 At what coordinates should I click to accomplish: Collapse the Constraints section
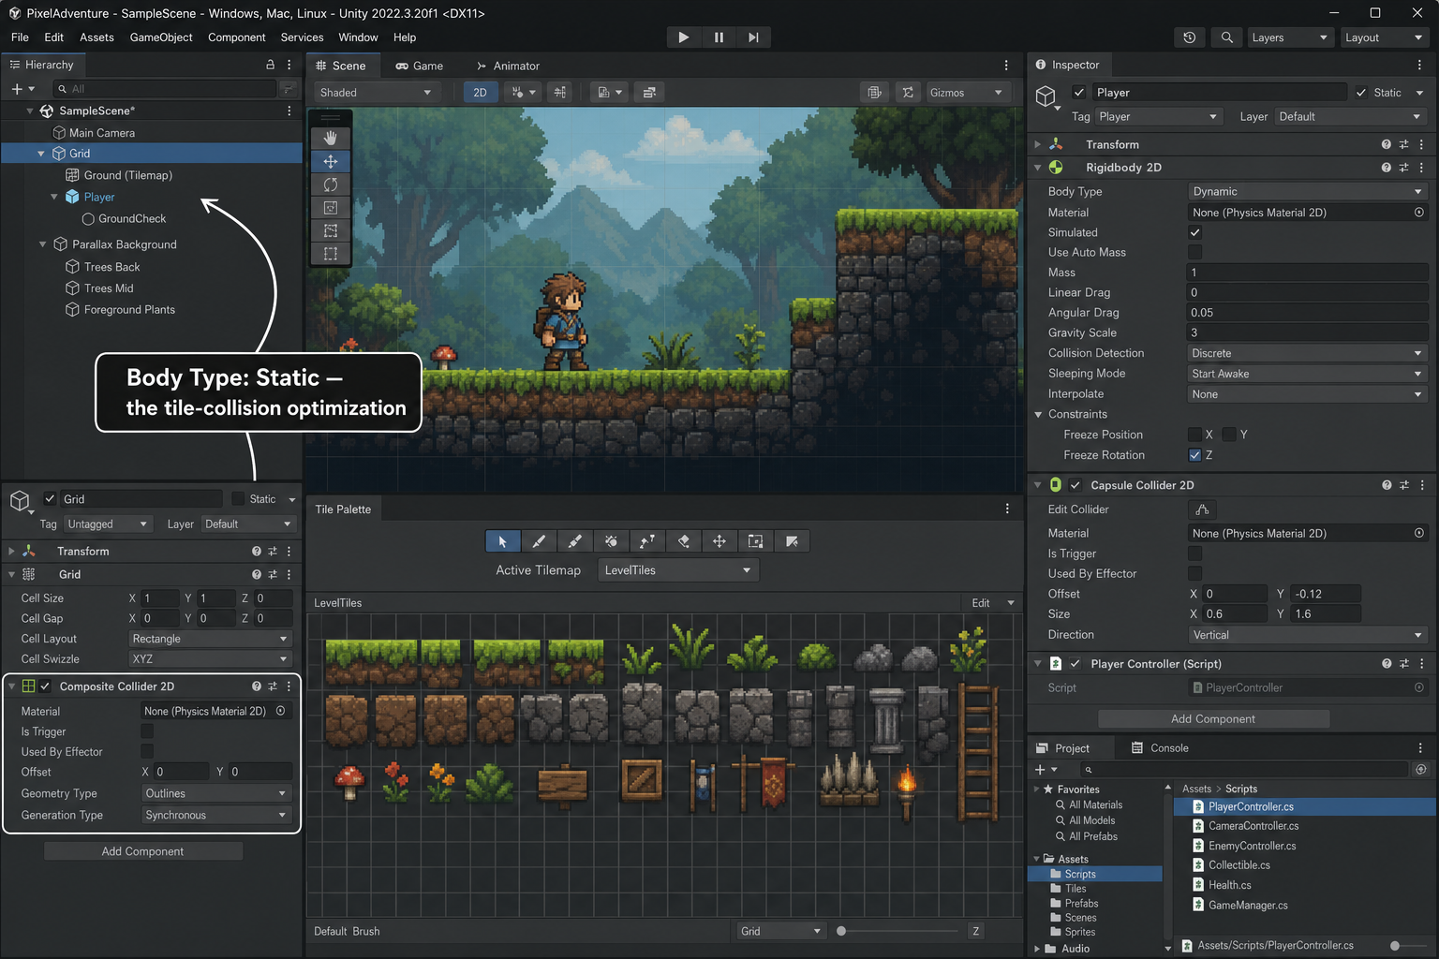[x=1038, y=414]
